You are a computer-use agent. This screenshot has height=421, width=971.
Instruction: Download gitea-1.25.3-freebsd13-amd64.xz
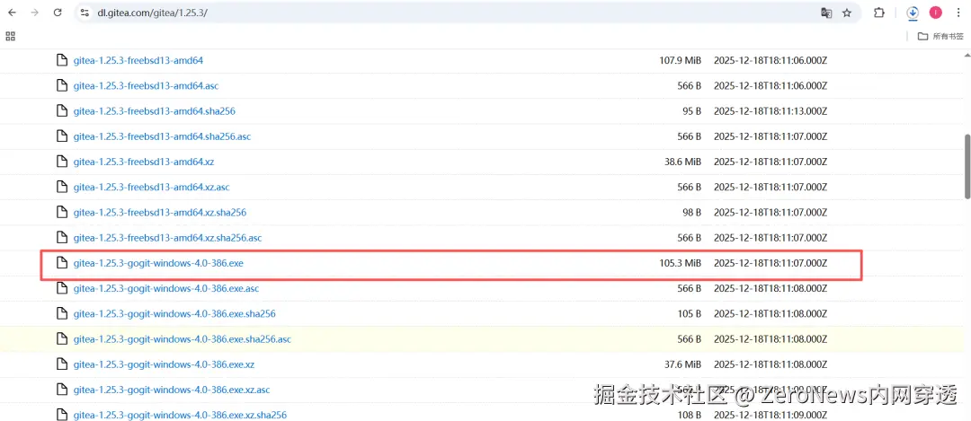pos(144,162)
